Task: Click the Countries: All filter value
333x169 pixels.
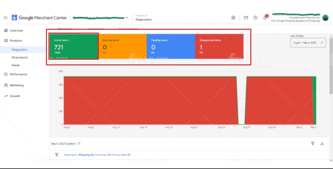Action: click(103, 155)
